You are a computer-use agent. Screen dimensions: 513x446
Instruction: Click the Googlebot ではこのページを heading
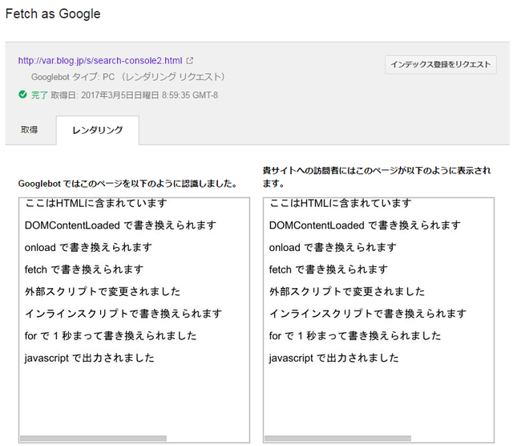coord(127,184)
